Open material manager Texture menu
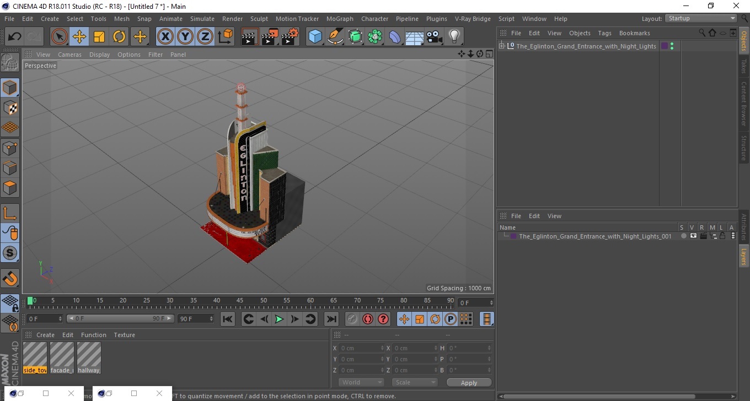750x401 pixels. (124, 335)
